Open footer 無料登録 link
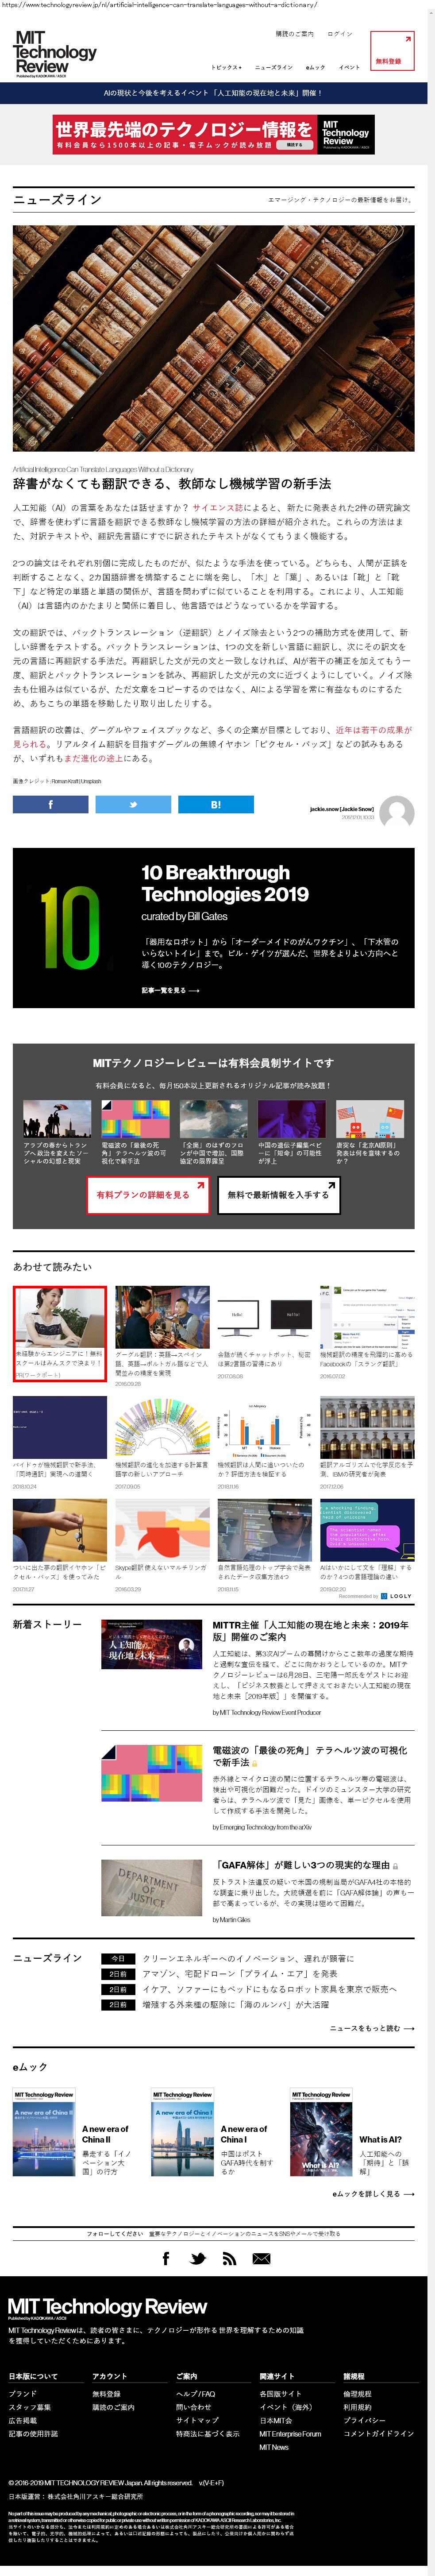435x2576 pixels. tap(106, 2394)
